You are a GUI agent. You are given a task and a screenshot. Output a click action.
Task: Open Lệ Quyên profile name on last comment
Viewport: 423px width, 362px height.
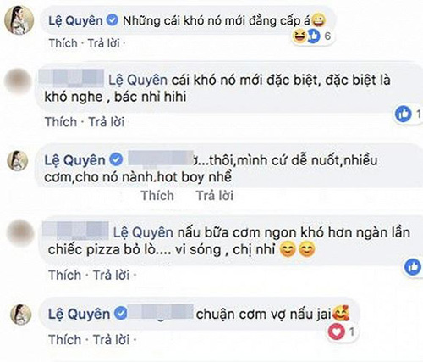point(79,314)
